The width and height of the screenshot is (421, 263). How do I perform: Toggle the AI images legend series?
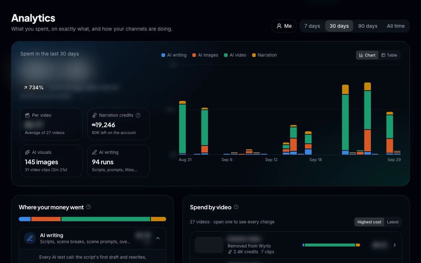(205, 55)
